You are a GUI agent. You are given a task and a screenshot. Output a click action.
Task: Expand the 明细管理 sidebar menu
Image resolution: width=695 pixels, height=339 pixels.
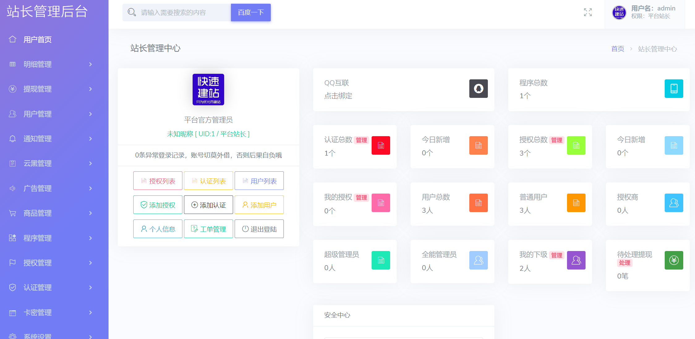click(x=51, y=64)
